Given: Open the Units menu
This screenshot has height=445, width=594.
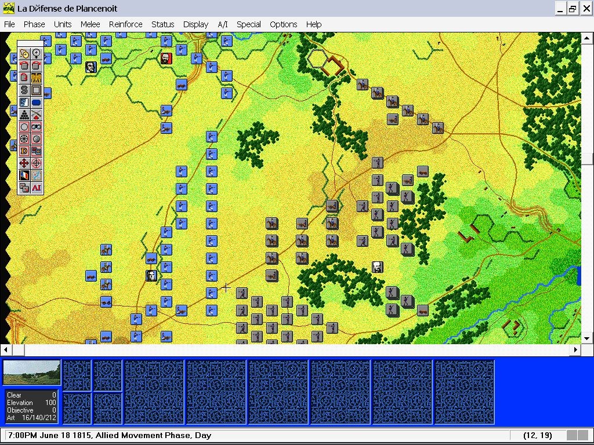Looking at the screenshot, I should point(63,24).
